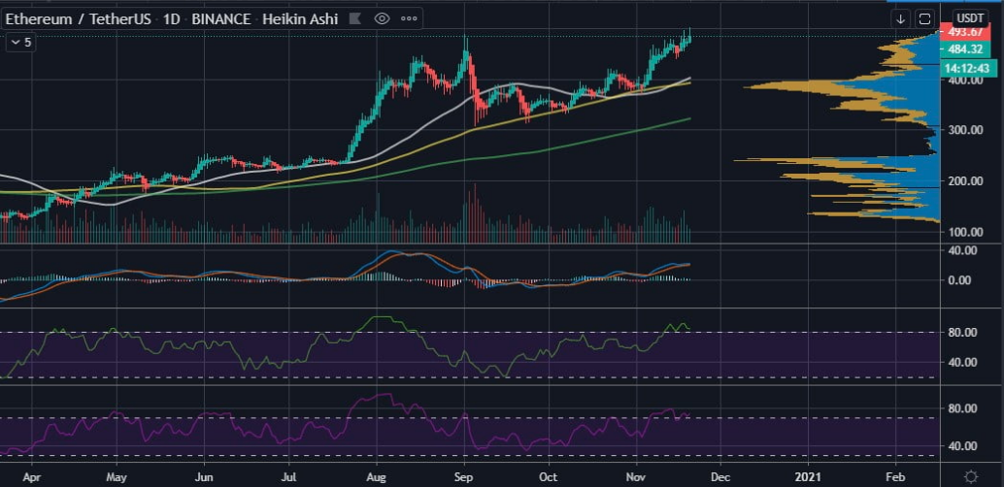Click the Nov label on time axis
The width and height of the screenshot is (1004, 487).
coord(636,476)
